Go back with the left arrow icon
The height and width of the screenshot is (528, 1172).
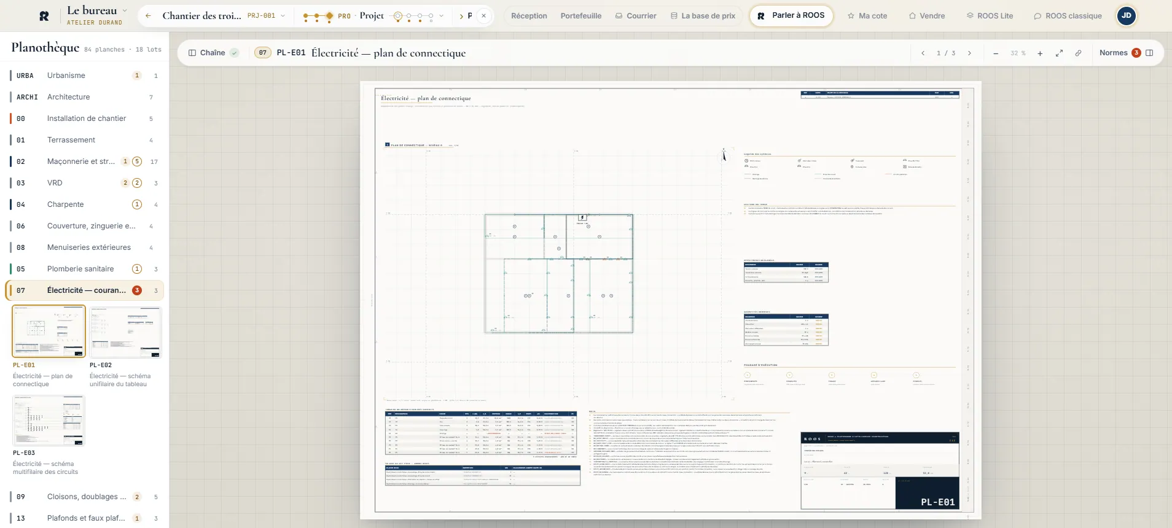(x=148, y=16)
